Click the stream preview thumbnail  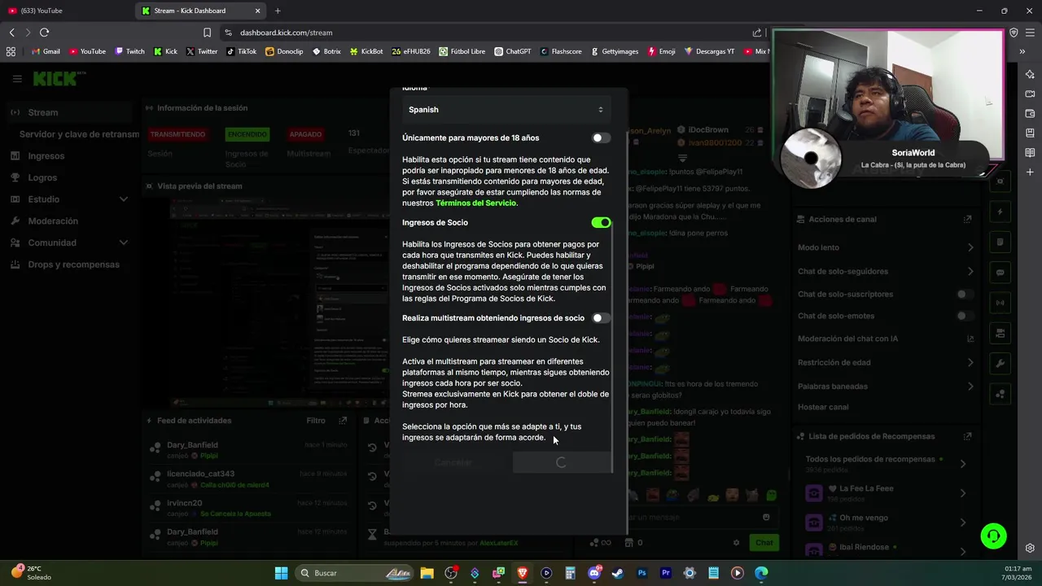(279, 303)
